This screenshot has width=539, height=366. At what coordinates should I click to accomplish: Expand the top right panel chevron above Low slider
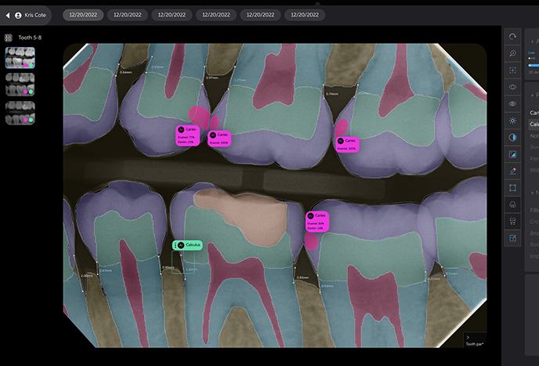[x=533, y=42]
